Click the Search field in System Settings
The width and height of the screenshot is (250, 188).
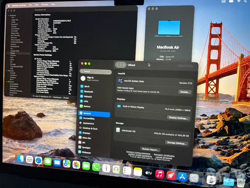coord(96,72)
